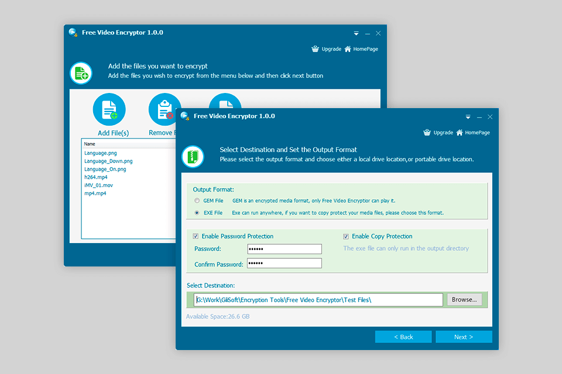Viewport: 562px width, 374px height.
Task: Click the Add File(s) label
Action: (113, 133)
